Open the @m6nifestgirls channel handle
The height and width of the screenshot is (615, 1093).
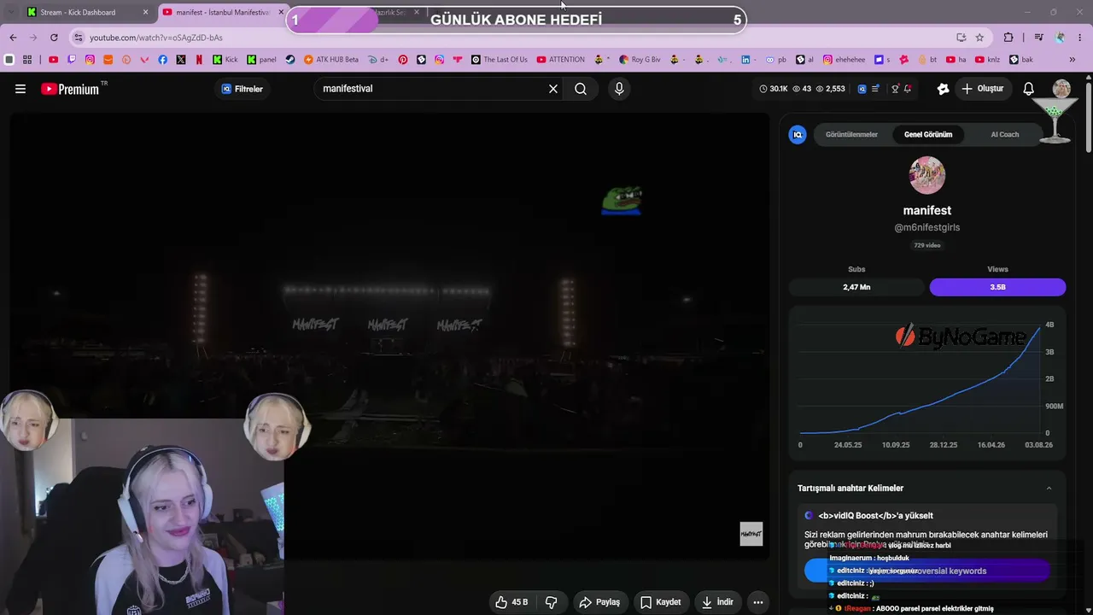(x=927, y=227)
